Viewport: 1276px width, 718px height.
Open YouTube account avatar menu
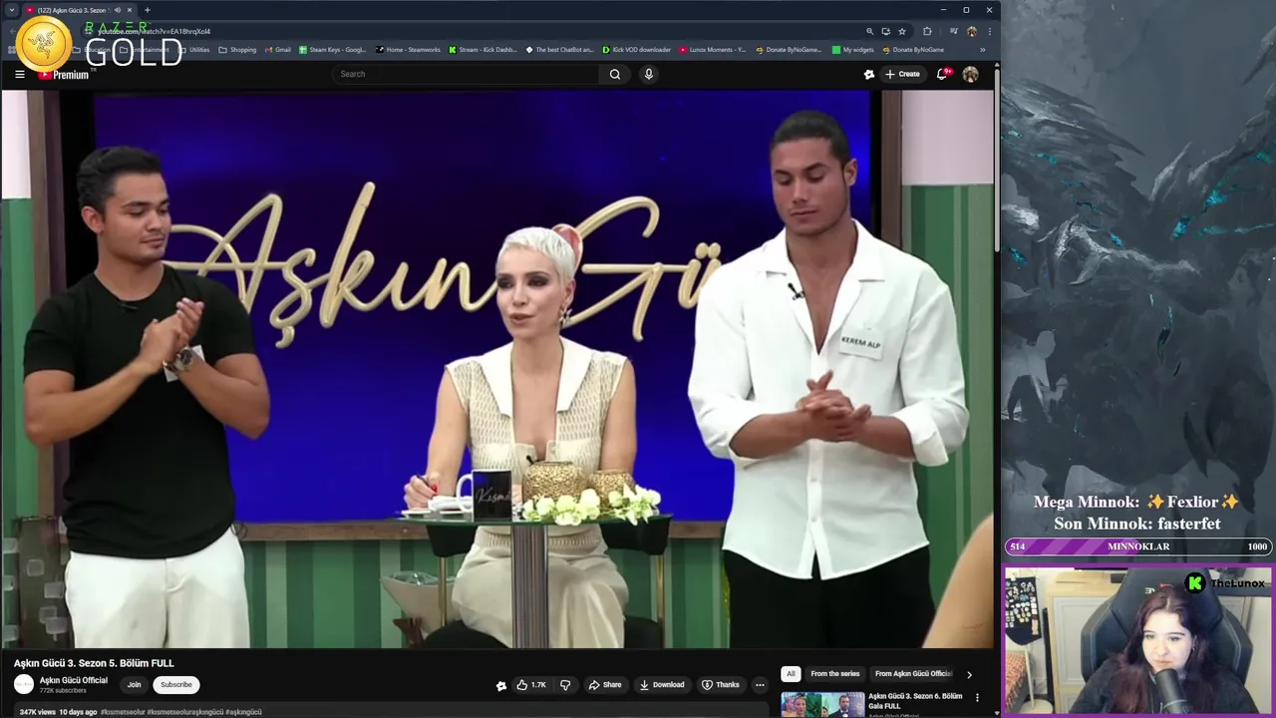tap(970, 74)
